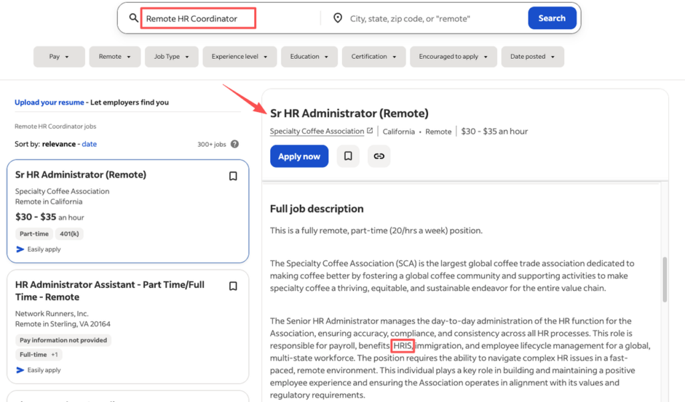685x402 pixels.
Task: Click the Apply now button
Action: 299,156
